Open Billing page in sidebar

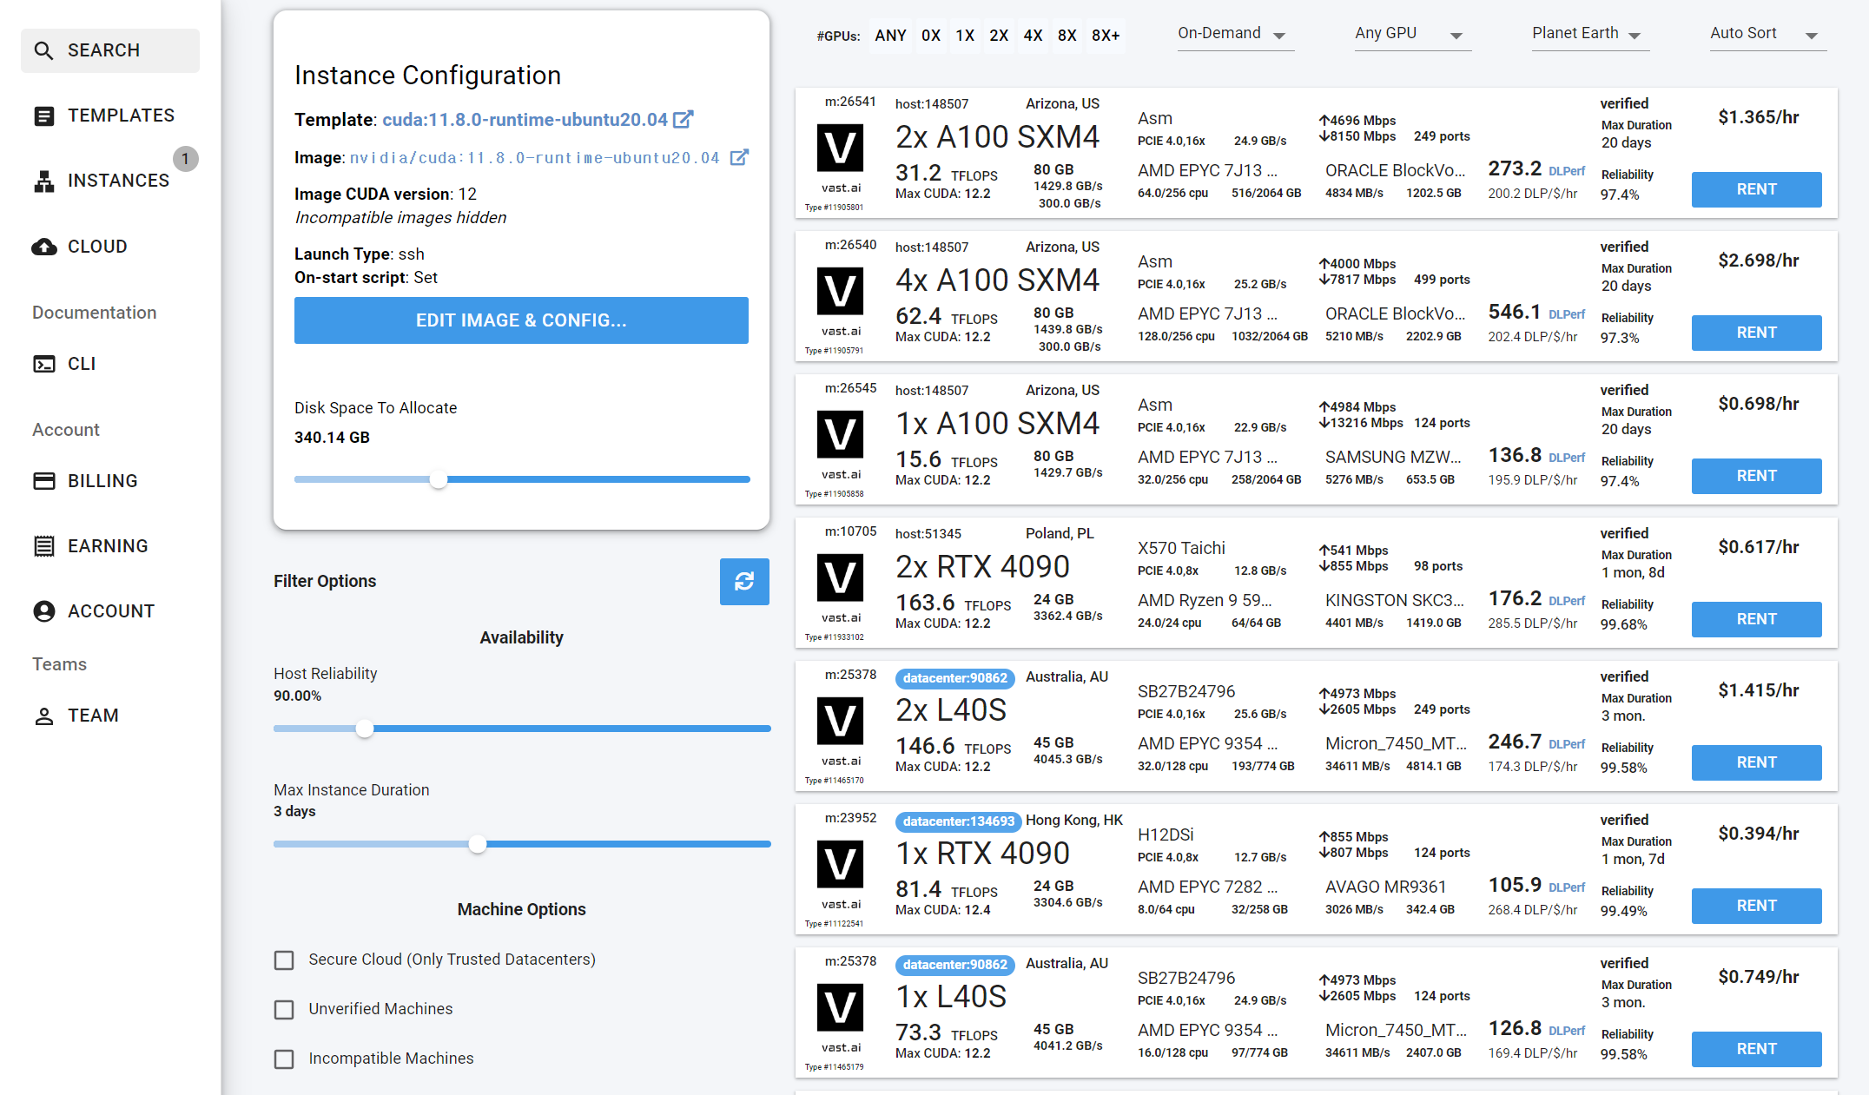110,481
